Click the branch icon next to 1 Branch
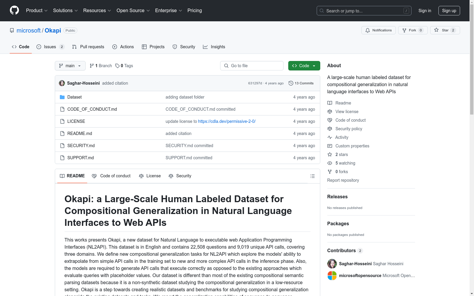Image resolution: width=474 pixels, height=296 pixels. click(x=92, y=66)
